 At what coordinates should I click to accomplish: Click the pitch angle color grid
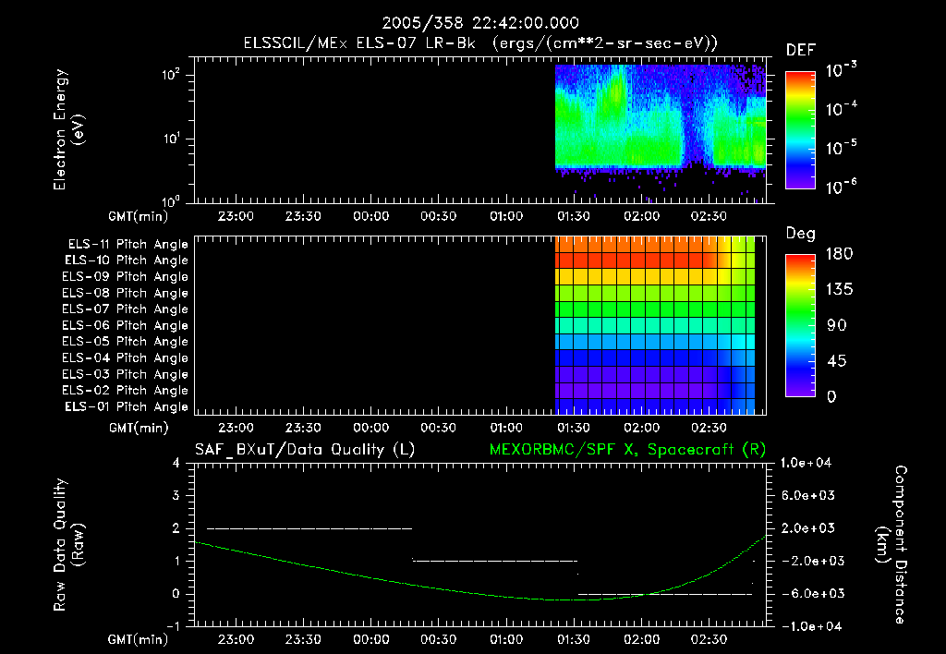coord(655,326)
